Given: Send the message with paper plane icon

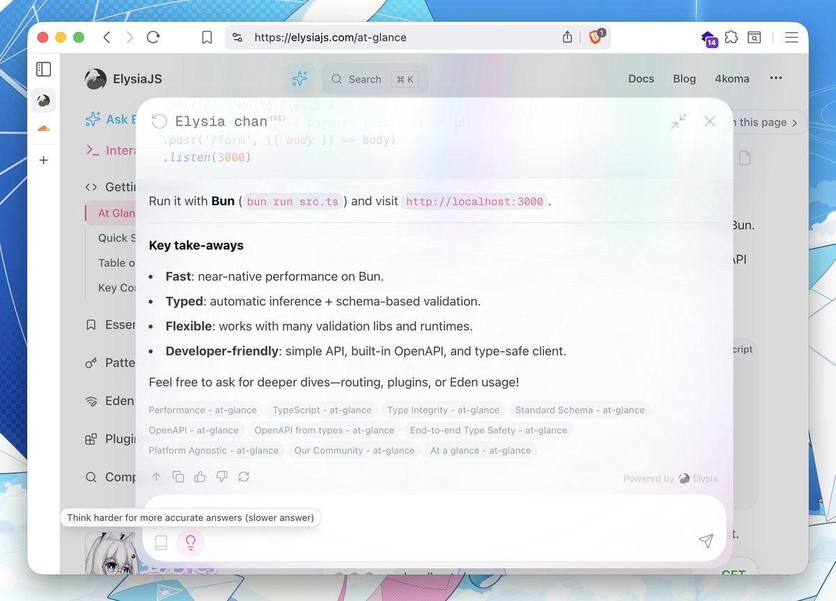Looking at the screenshot, I should (x=706, y=541).
